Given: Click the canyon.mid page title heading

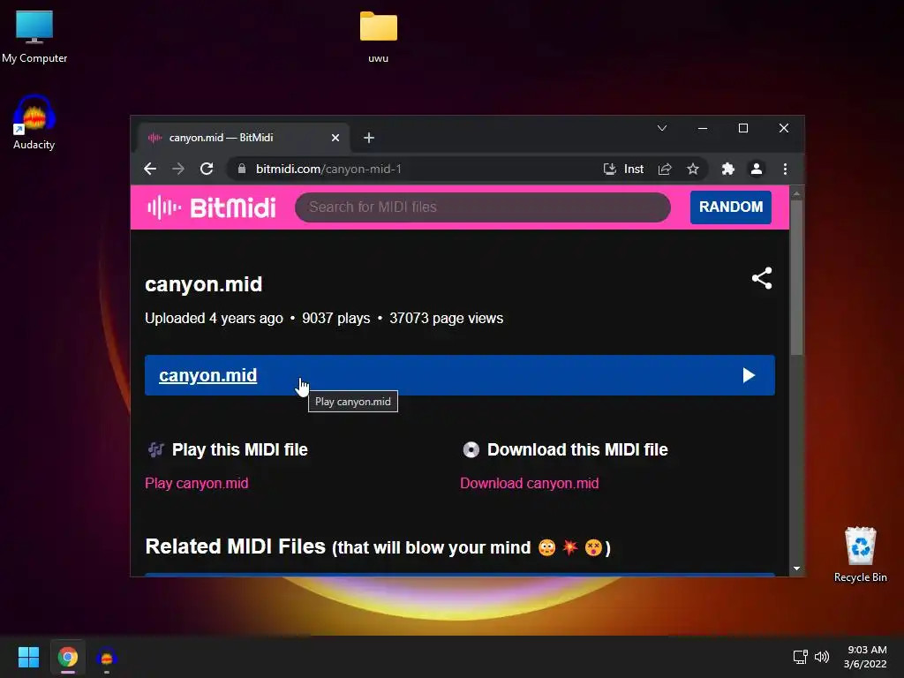Looking at the screenshot, I should click(204, 284).
